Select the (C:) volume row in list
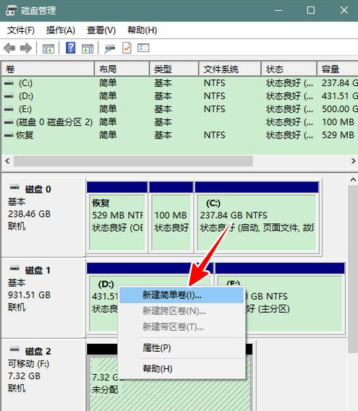The image size is (358, 411). pyautogui.click(x=179, y=83)
